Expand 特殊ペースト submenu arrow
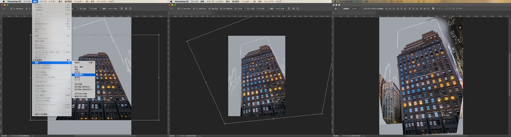 (69, 29)
